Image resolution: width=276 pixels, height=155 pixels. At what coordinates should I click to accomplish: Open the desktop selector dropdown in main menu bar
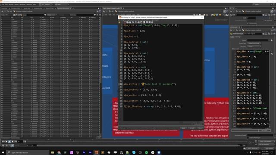click(46, 4)
